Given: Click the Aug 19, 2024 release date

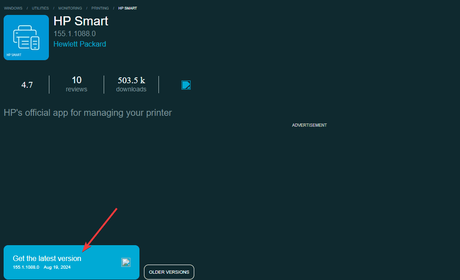Looking at the screenshot, I should pos(57,267).
